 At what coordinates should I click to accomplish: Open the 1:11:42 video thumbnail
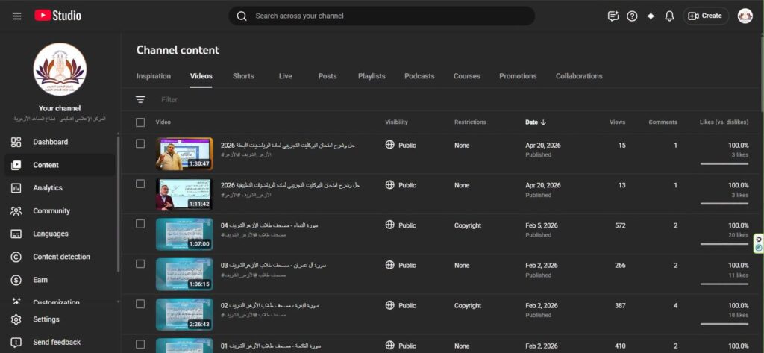tap(184, 194)
